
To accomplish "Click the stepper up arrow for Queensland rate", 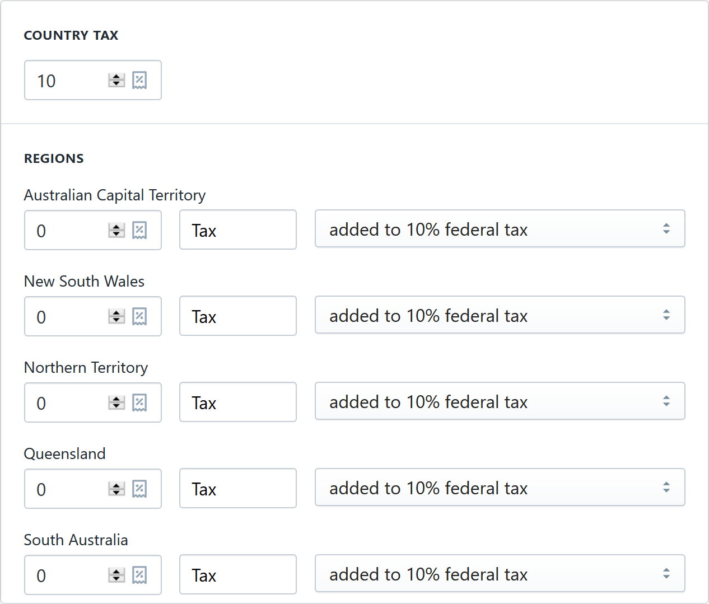I will (x=116, y=485).
